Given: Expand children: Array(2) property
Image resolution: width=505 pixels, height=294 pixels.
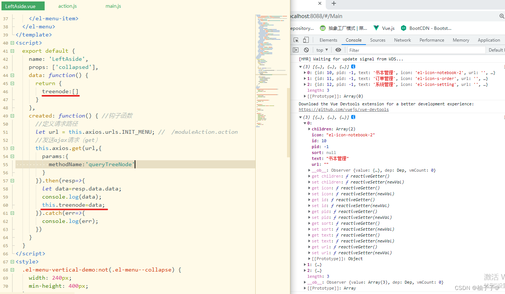Looking at the screenshot, I should (x=309, y=129).
